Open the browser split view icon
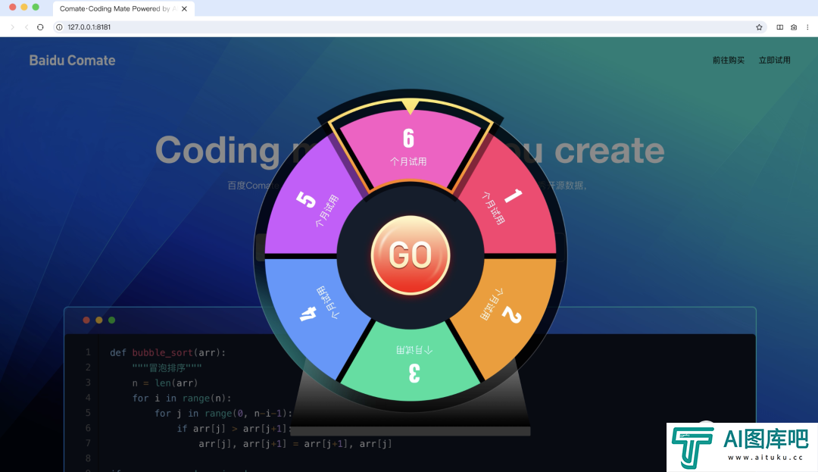The image size is (818, 472). 779,27
